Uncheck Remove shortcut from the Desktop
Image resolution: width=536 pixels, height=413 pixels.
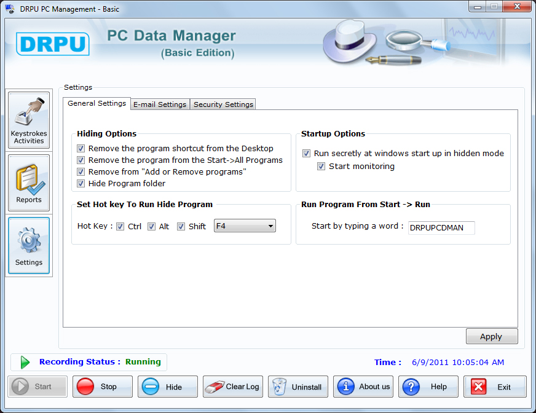click(81, 149)
